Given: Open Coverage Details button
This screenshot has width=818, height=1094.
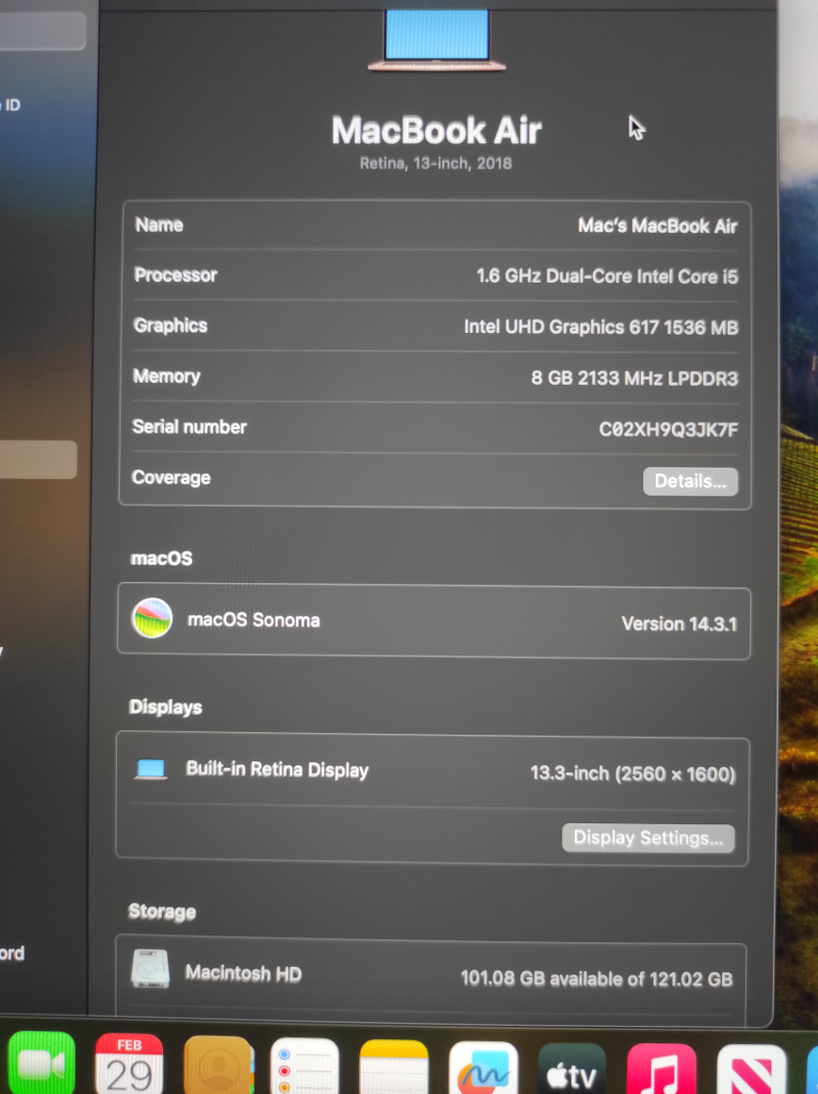Looking at the screenshot, I should (x=690, y=481).
